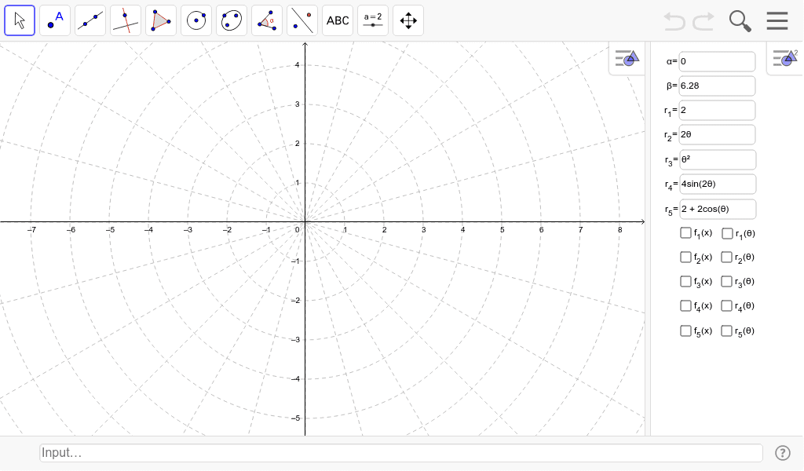Check the r5(θ) checkbox

pos(726,331)
